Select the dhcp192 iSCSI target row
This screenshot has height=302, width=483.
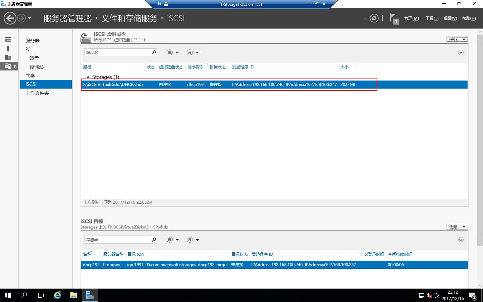click(x=274, y=265)
